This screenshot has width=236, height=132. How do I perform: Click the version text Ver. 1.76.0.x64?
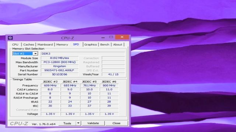[x=44, y=124]
